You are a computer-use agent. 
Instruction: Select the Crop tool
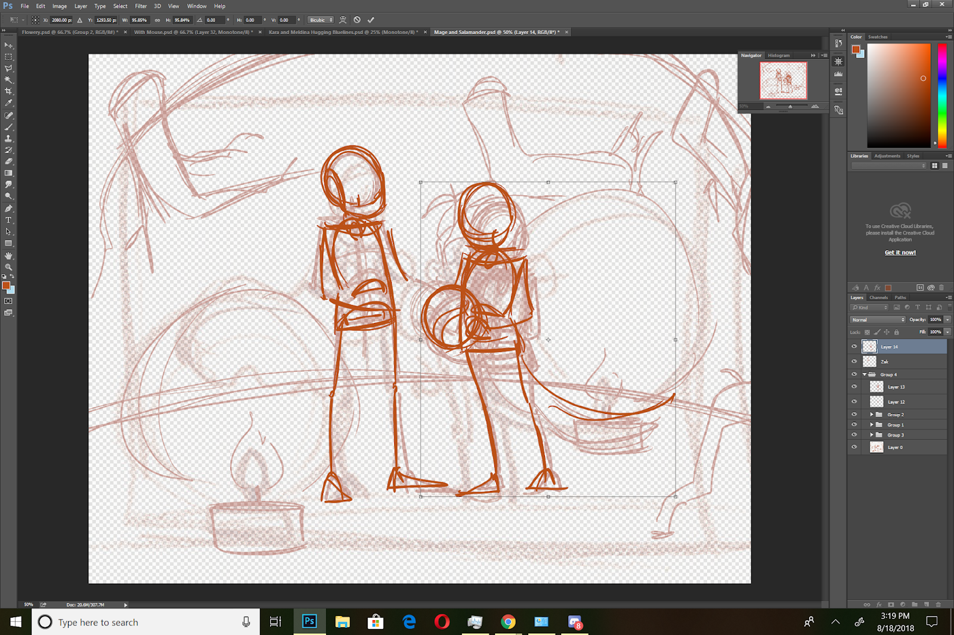(x=8, y=91)
